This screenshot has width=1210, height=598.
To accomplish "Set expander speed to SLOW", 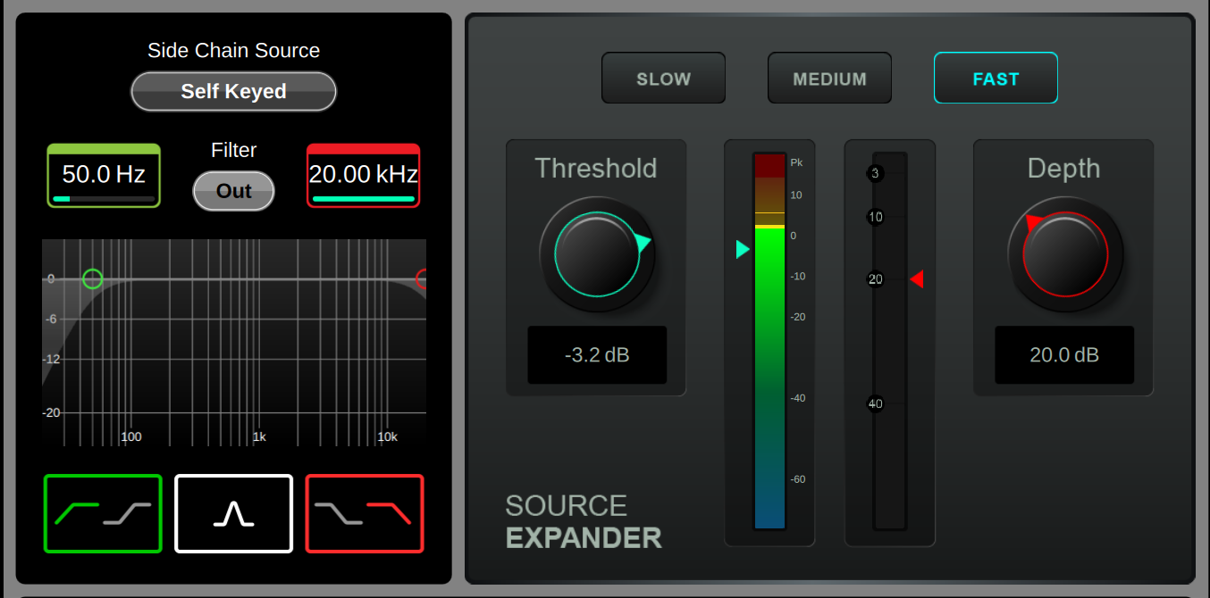I will click(663, 79).
